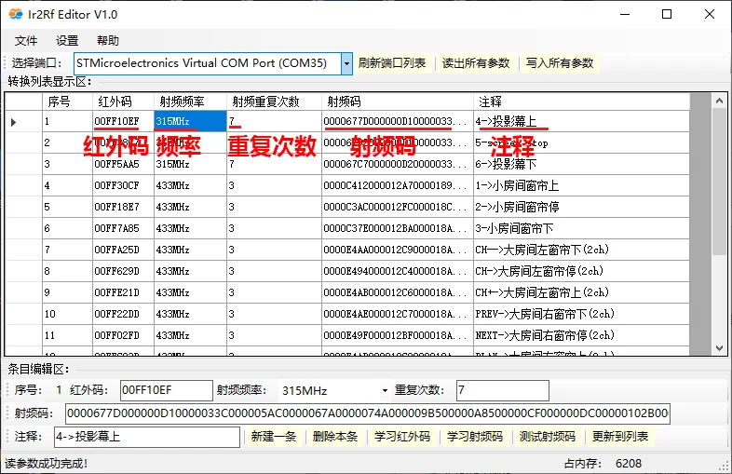
Task: Select cell 00FF22DD in row 10
Action: 123,314
